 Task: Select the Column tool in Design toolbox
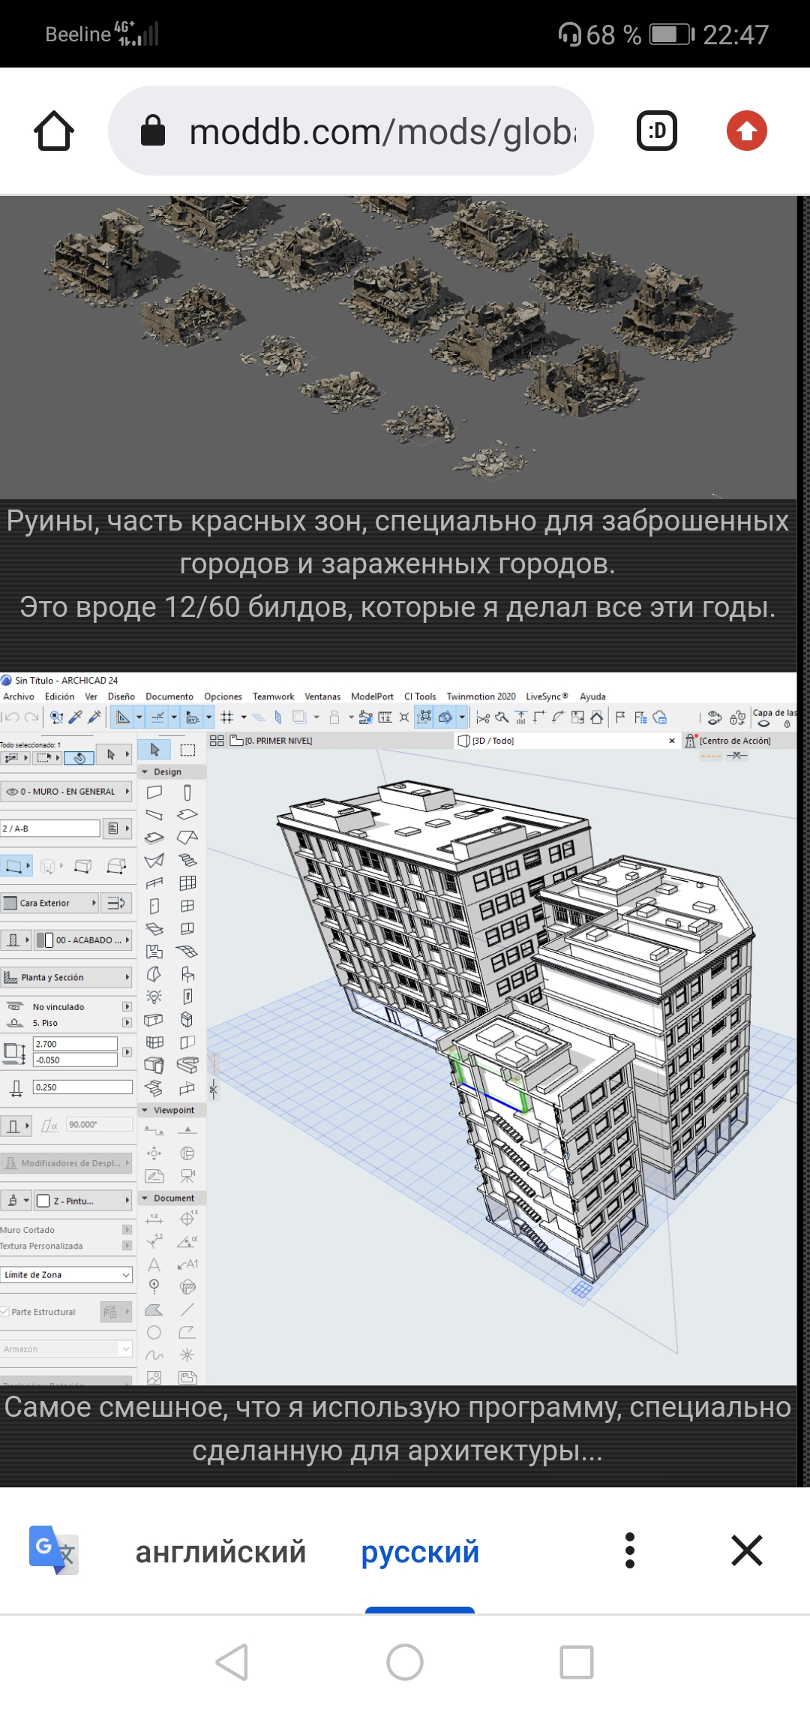[187, 792]
